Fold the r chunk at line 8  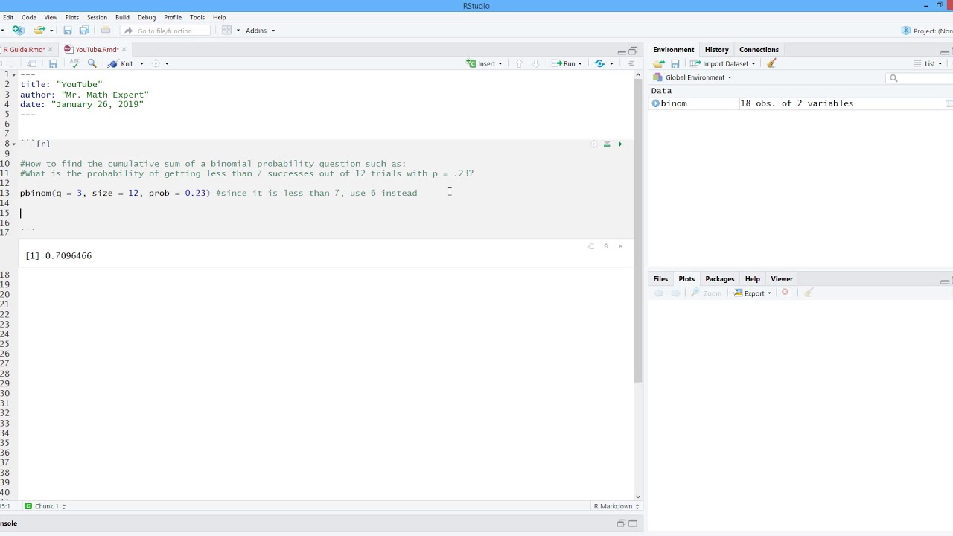14,144
